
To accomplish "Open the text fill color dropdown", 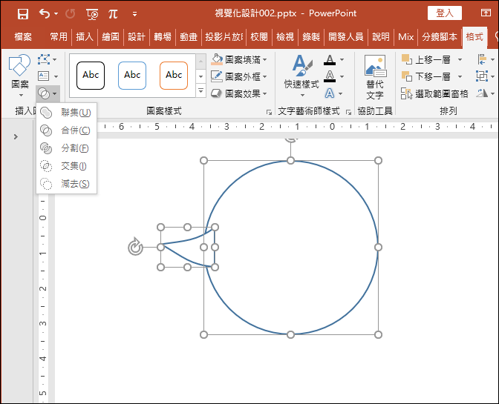I will (342, 59).
